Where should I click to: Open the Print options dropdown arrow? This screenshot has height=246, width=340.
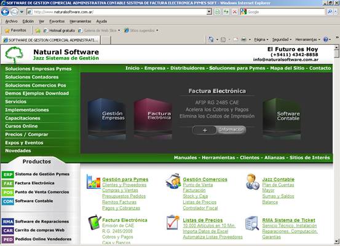[x=250, y=40]
